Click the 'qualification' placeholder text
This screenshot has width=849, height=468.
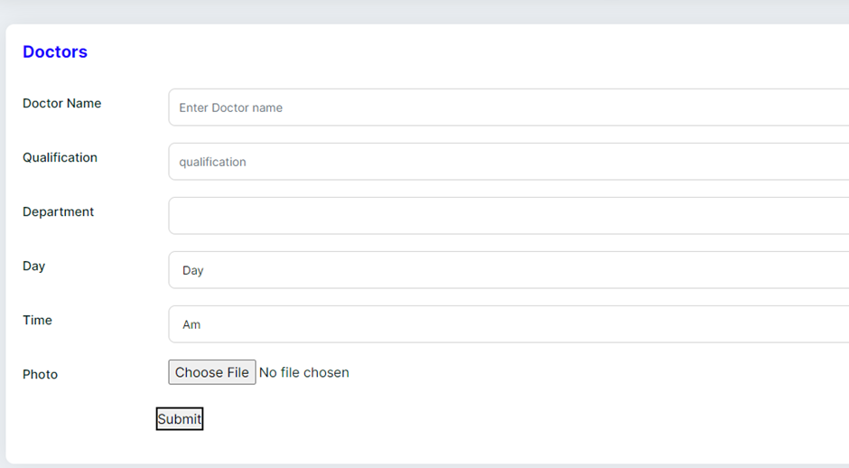point(212,162)
